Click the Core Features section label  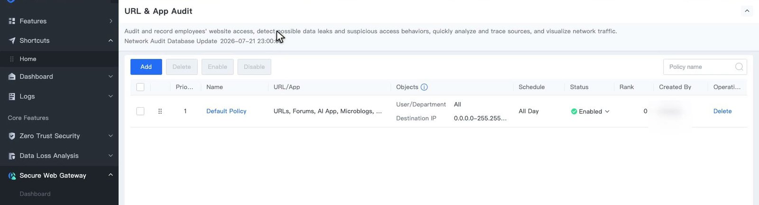pyautogui.click(x=28, y=118)
